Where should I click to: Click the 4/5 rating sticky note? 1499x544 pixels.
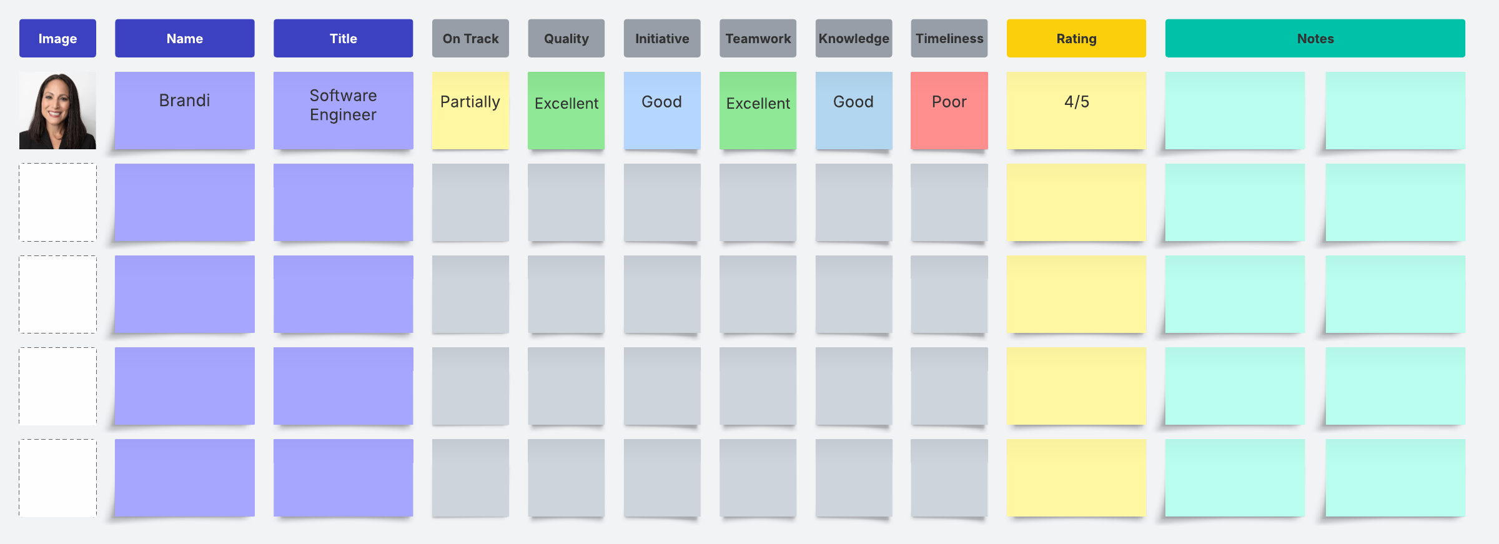pos(1076,111)
